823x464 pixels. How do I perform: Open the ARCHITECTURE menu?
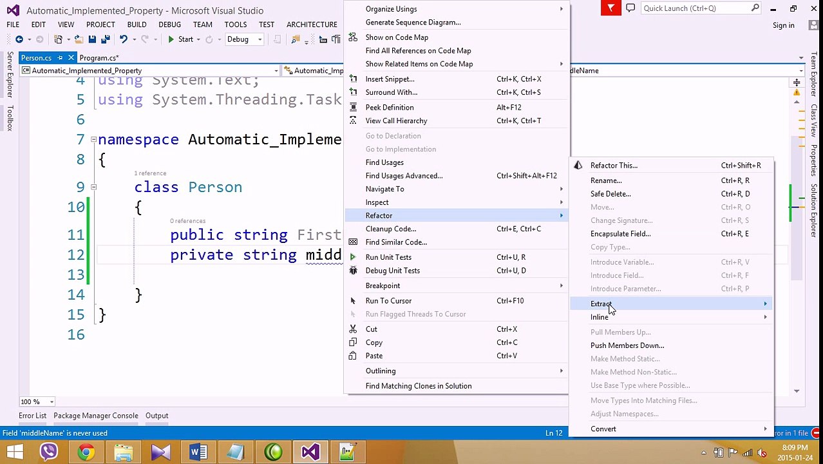(312, 24)
